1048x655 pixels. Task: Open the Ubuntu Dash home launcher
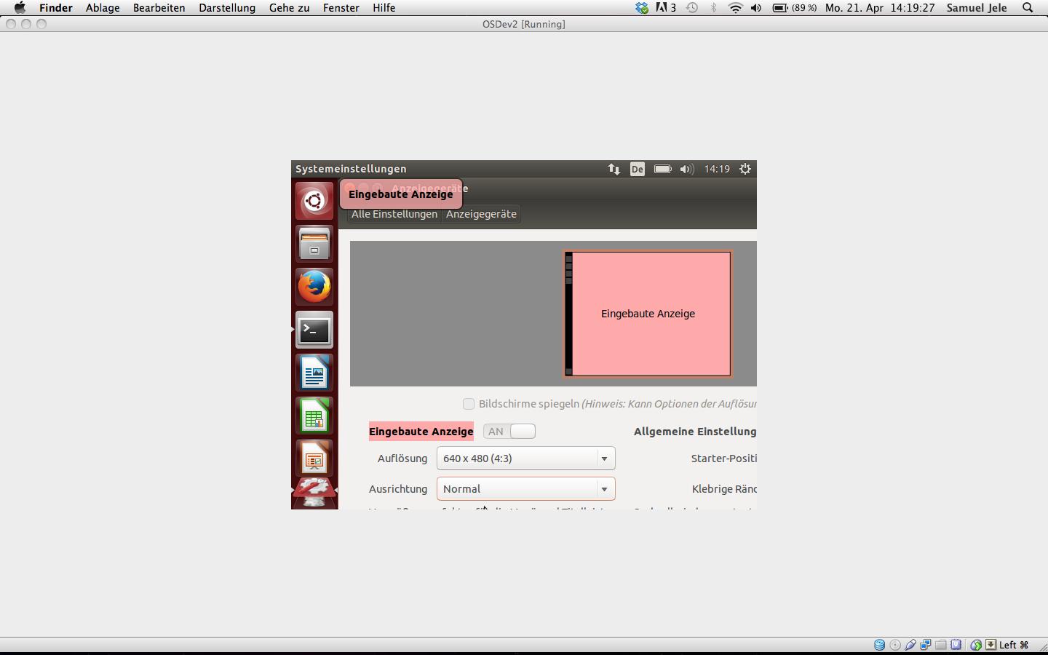pyautogui.click(x=314, y=201)
